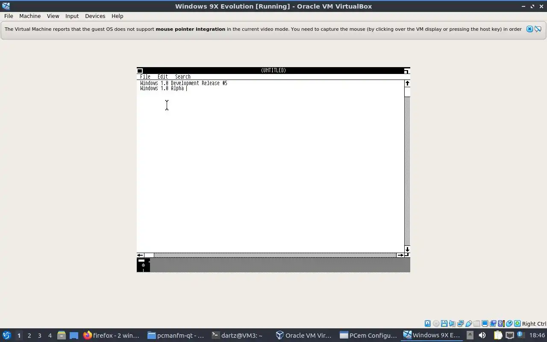
Task: Click the floppy disk indicator
Action: [x=444, y=324]
